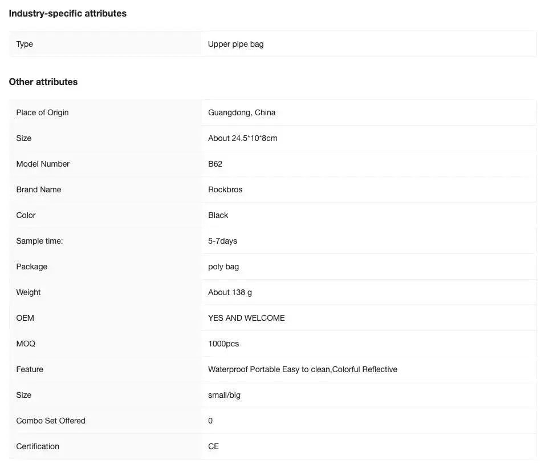This screenshot has height=468, width=545.
Task: Click the Type attribute label
Action: [x=25, y=44]
